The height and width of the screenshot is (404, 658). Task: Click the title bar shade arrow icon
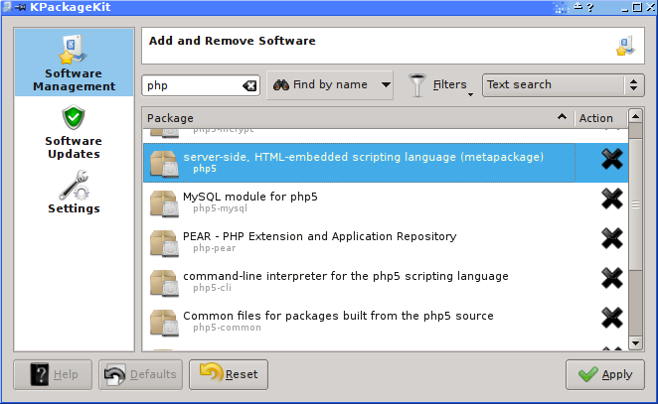pos(578,7)
